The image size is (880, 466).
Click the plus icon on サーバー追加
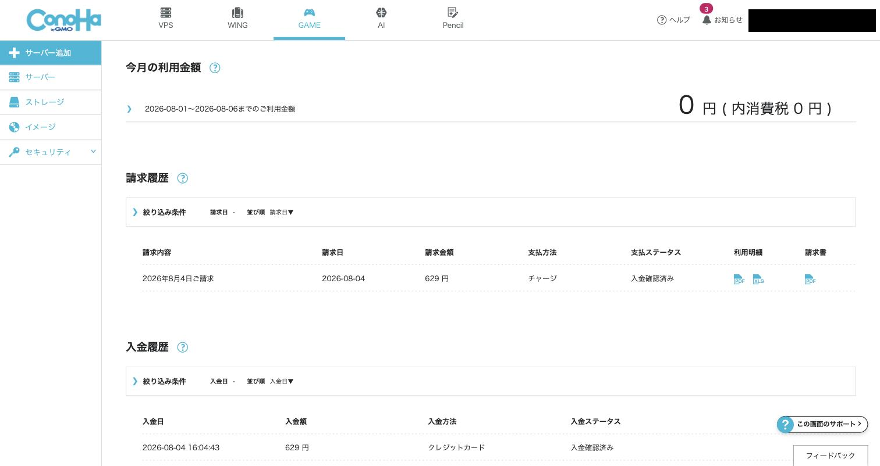coord(15,53)
